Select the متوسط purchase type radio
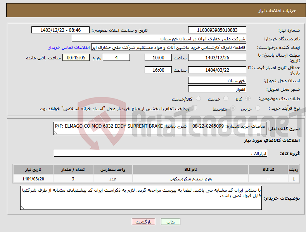 [x=233, y=108]
